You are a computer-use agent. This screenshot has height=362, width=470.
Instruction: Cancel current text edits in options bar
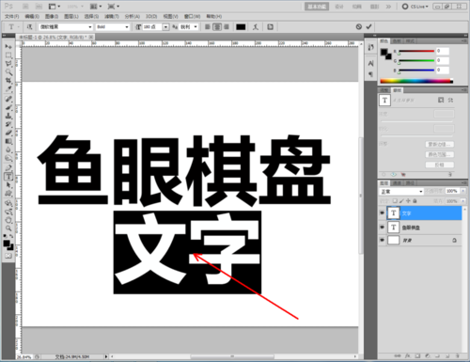359,27
